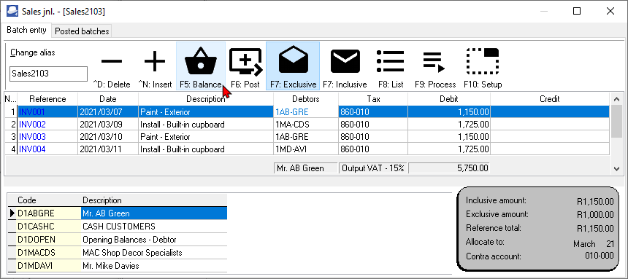Screen dimensions: 628x279
Task: Select reference INV003
Action: 47,137
